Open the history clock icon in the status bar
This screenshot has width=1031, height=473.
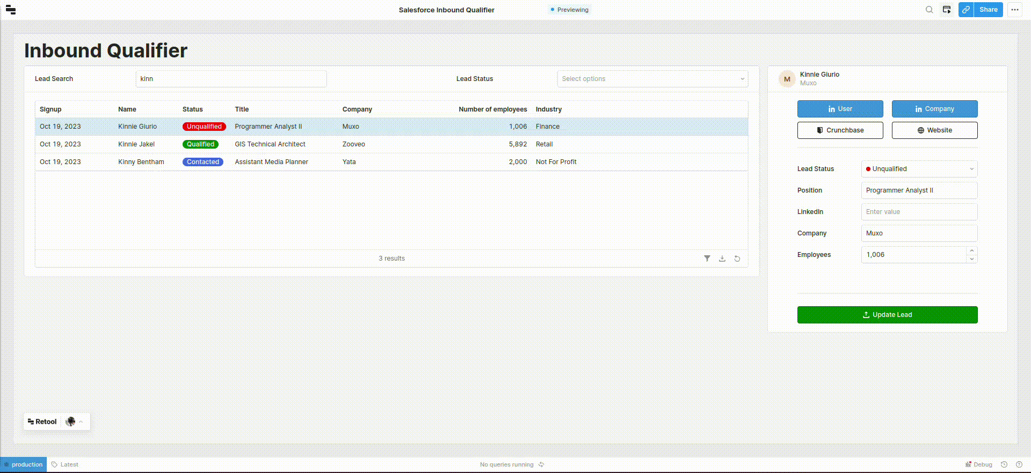[x=1004, y=464]
